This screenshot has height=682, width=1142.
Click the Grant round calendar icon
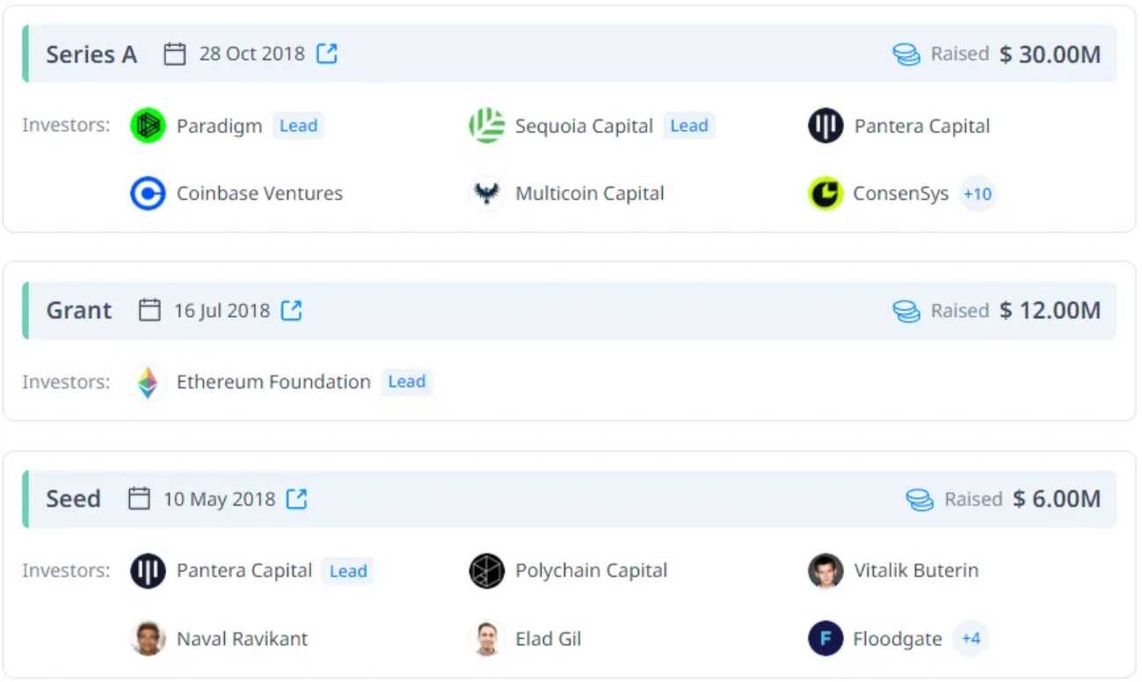coord(149,310)
